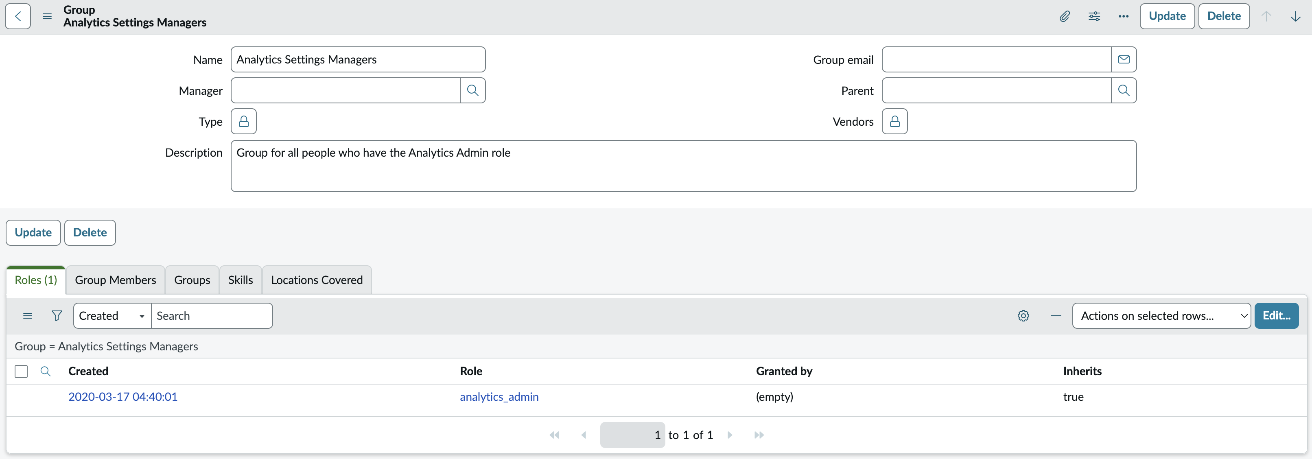Screen dimensions: 1312x459
Task: Unlock the Vendors field lock icon
Action: tap(895, 122)
